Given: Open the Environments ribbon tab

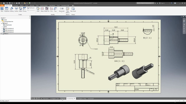Looking at the screenshot, I should tap(44, 5).
